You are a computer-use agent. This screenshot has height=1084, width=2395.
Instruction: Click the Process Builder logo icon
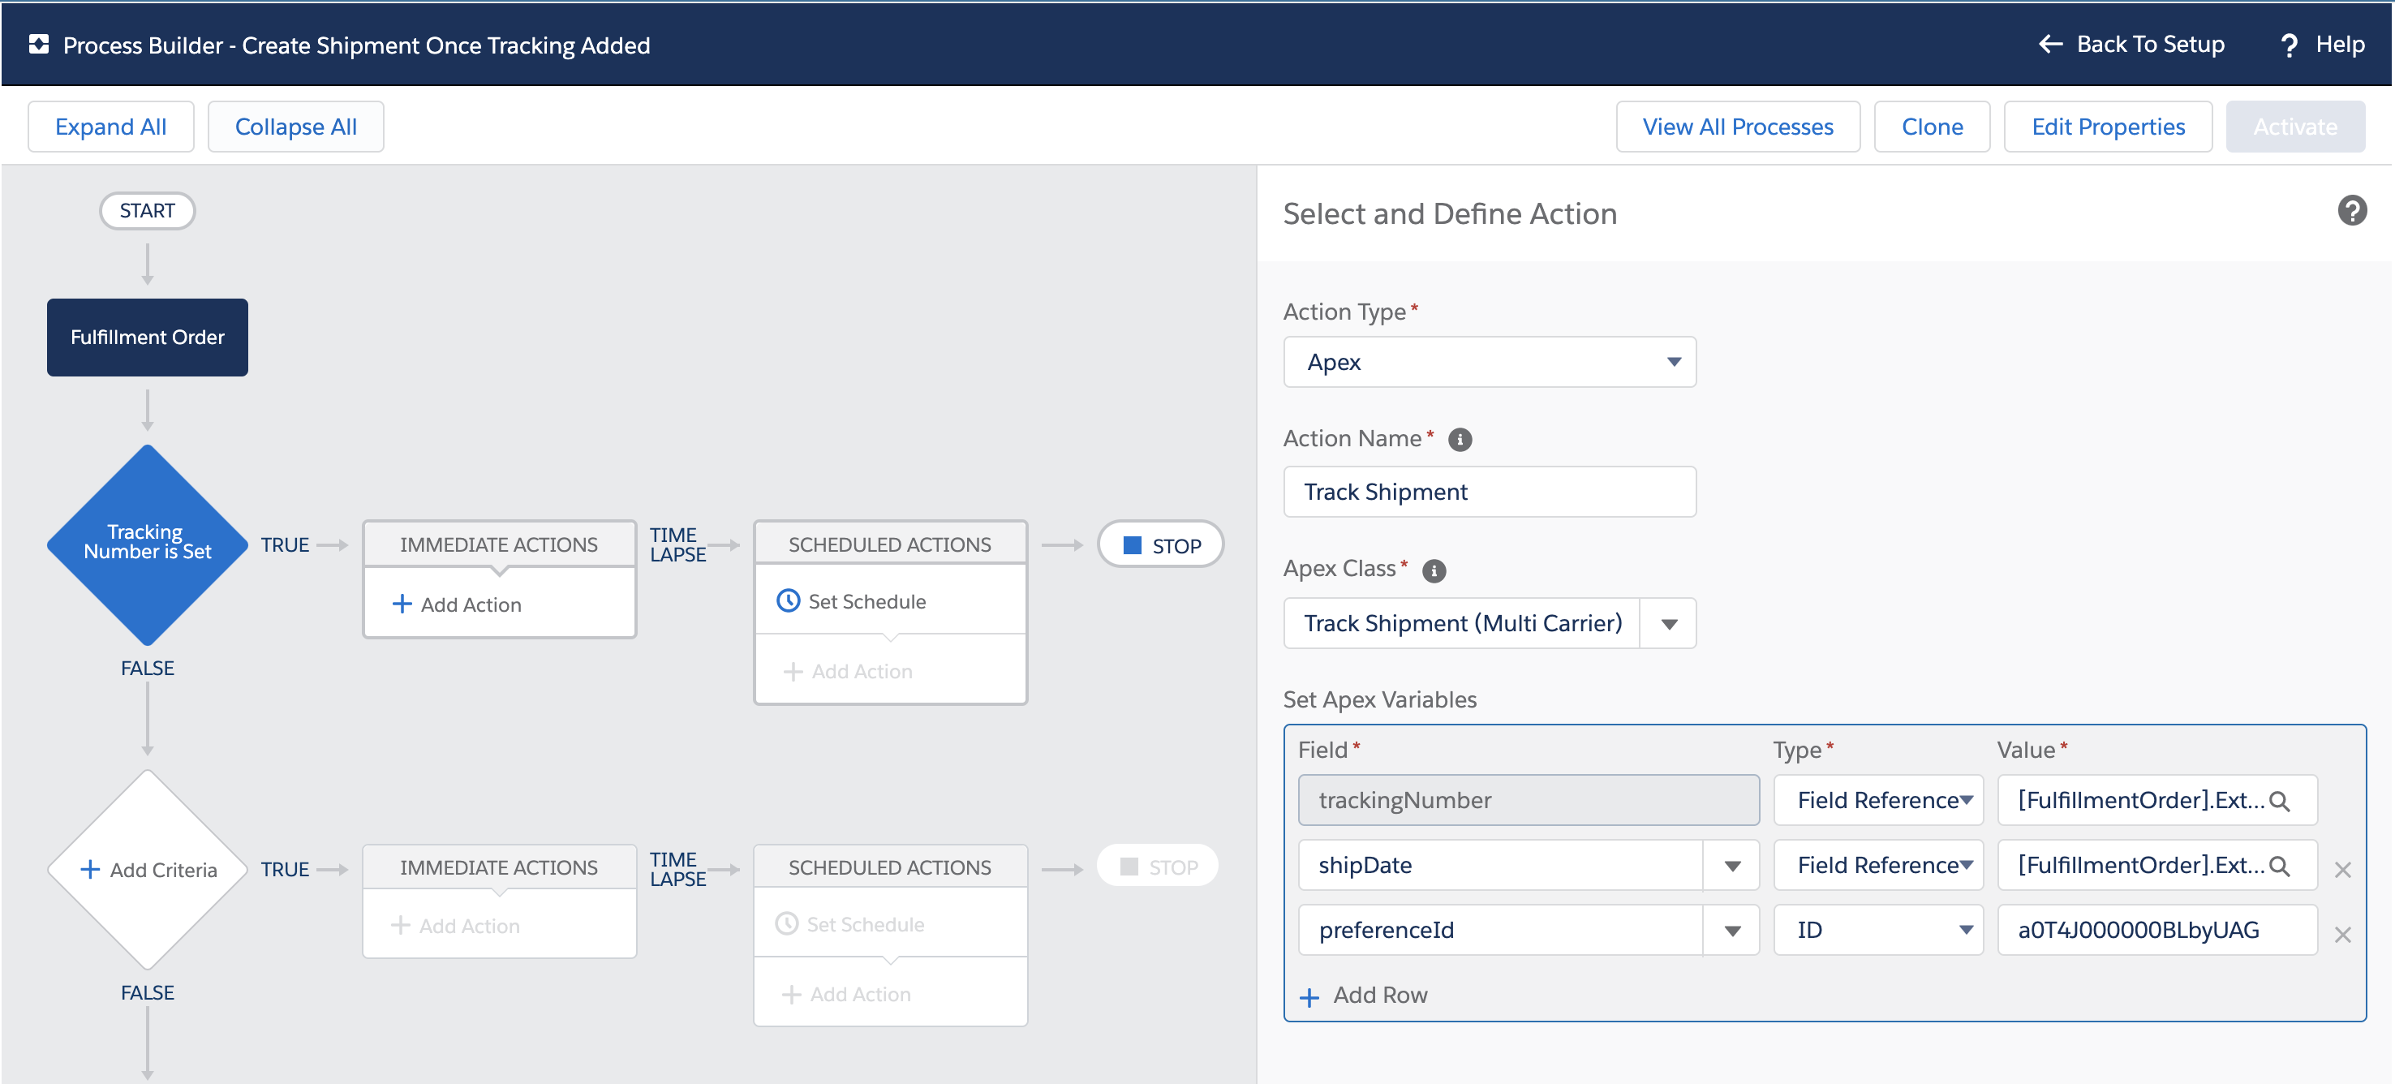click(39, 44)
